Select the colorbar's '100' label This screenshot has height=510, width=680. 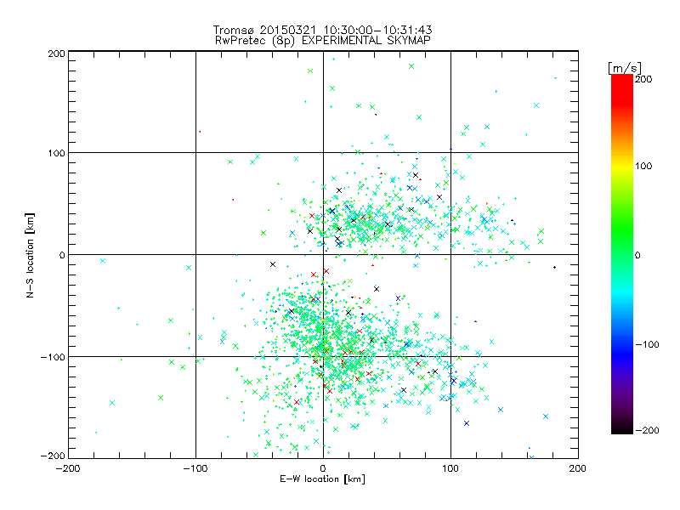643,166
